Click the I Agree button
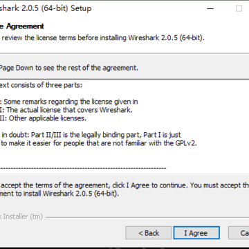Screen dimensions: 249x249 pos(196,233)
